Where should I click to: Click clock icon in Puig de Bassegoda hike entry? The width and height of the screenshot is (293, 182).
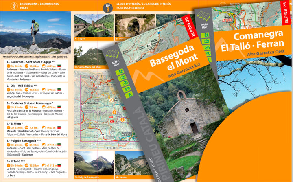click(x=9, y=145)
